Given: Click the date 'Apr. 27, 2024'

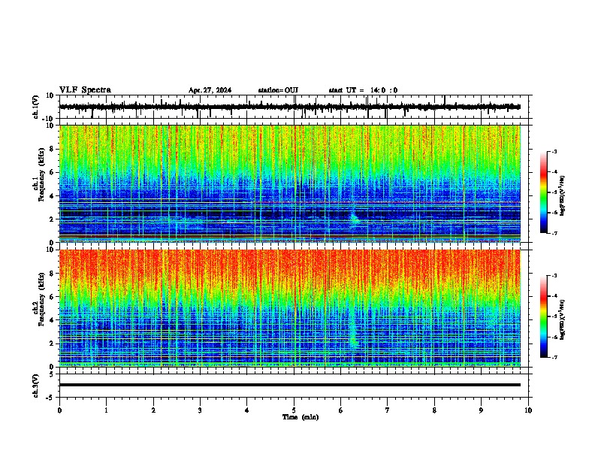Looking at the screenshot, I should (x=210, y=90).
